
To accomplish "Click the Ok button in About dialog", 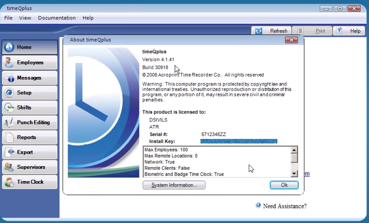I will [284, 185].
